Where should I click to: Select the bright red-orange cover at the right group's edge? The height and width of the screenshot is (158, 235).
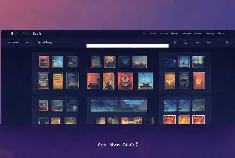[x=198, y=81]
